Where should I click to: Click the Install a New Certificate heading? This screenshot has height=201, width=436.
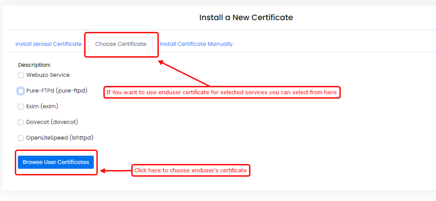point(246,17)
